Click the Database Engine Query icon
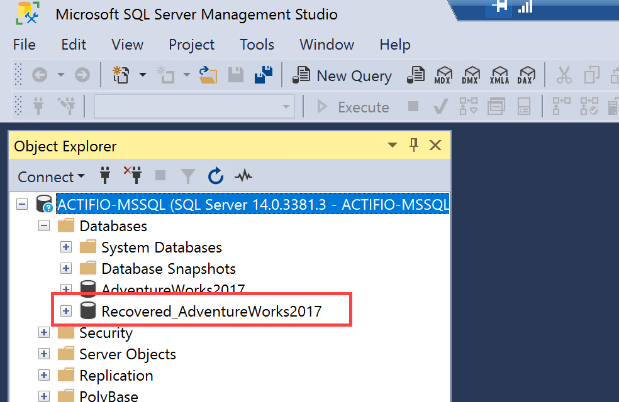Image resolution: width=619 pixels, height=402 pixels. click(416, 75)
